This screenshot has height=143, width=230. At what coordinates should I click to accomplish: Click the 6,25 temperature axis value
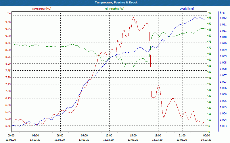tap(8, 112)
